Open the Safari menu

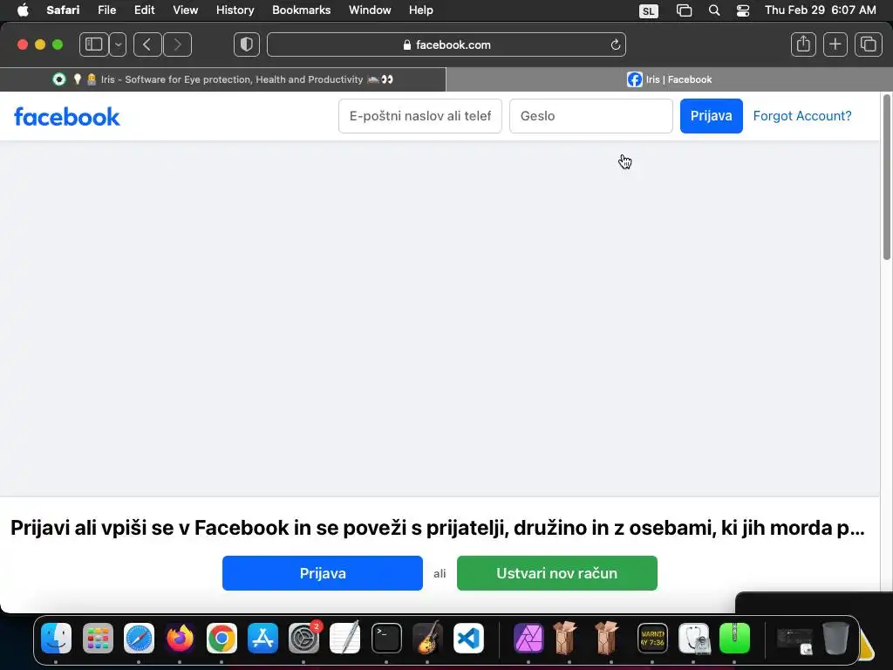63,10
